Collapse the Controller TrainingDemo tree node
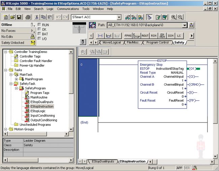219x171 pixels. [5, 52]
